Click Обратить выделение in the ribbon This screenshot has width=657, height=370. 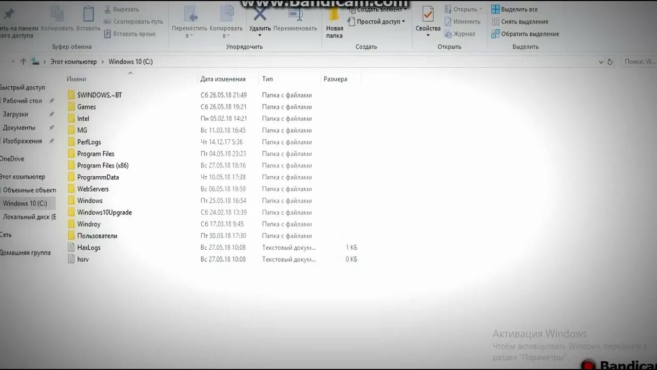pos(525,34)
